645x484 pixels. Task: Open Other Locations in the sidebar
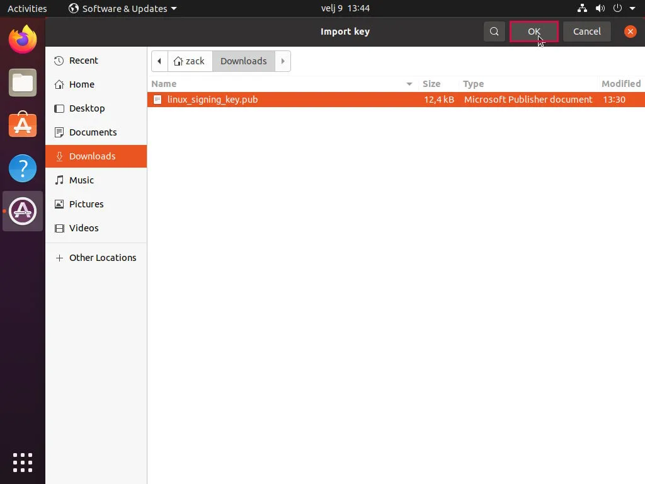(x=96, y=258)
